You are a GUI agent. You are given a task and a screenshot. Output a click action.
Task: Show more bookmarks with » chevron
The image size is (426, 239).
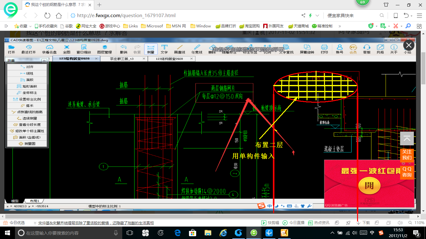pyautogui.click(x=340, y=26)
